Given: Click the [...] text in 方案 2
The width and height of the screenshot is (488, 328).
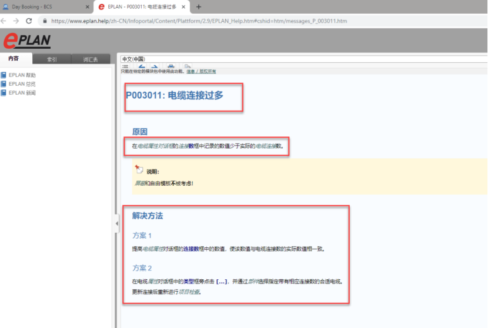Looking at the screenshot, I should click(222, 282).
